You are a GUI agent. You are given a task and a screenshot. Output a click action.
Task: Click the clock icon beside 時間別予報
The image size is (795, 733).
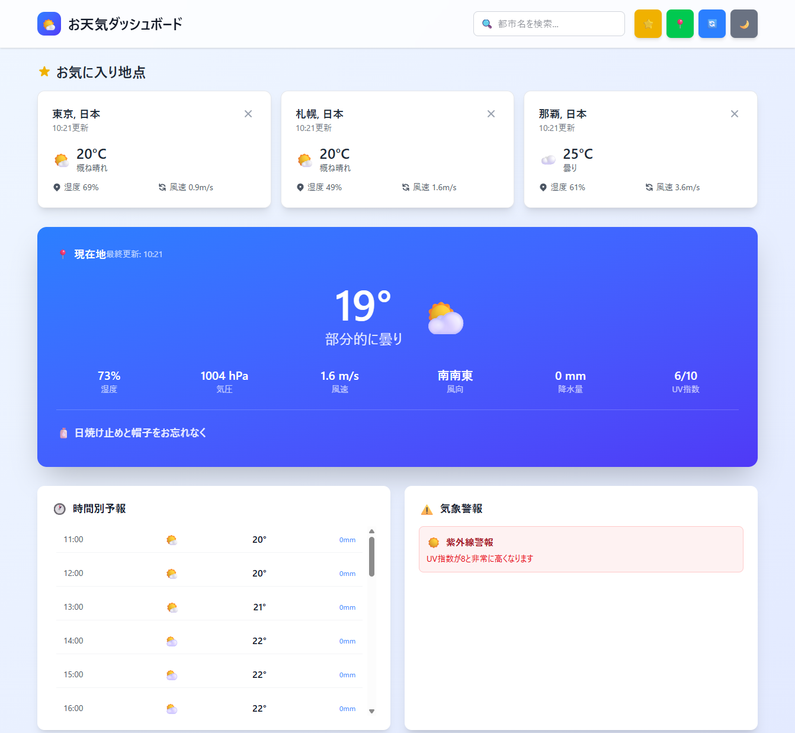tap(60, 508)
